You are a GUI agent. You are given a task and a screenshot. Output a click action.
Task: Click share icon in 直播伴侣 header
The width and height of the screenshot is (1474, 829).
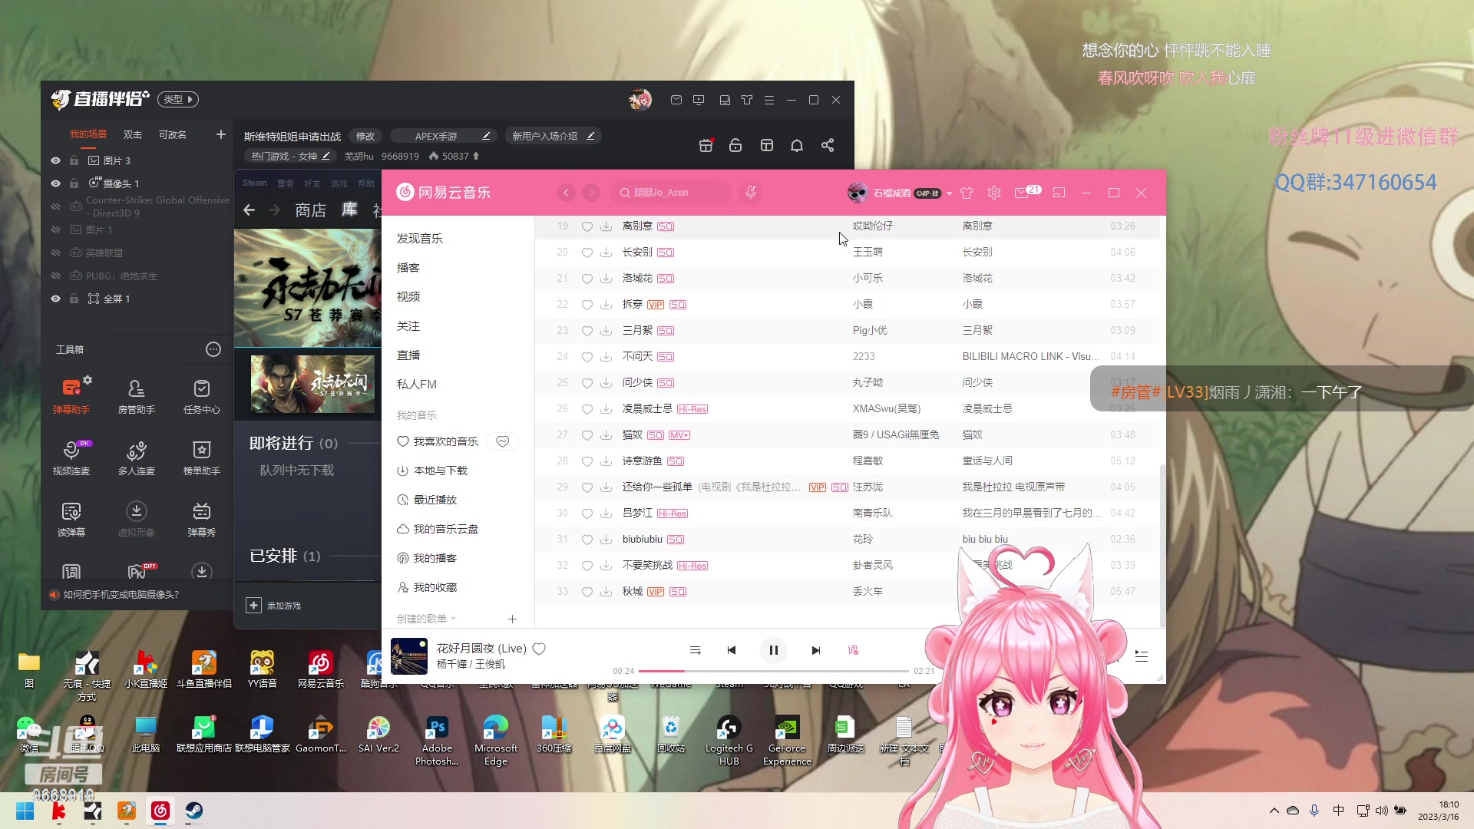point(828,145)
